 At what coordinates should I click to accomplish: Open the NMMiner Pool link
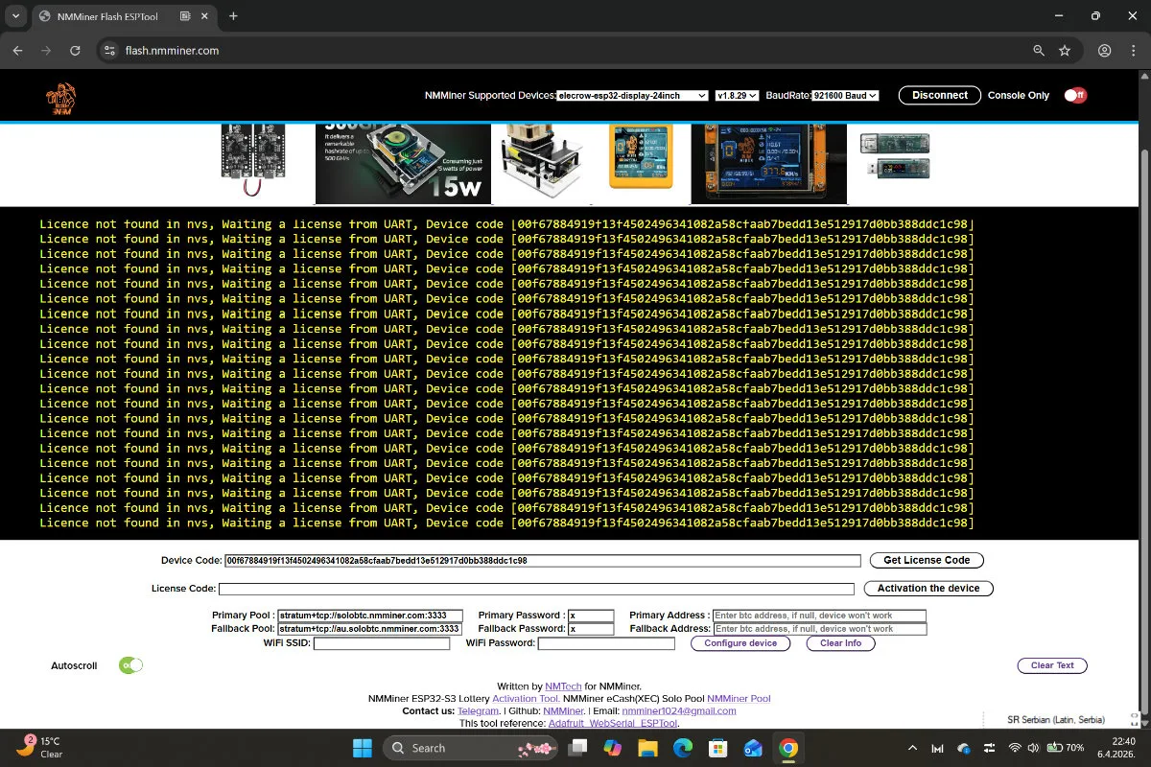click(x=739, y=699)
